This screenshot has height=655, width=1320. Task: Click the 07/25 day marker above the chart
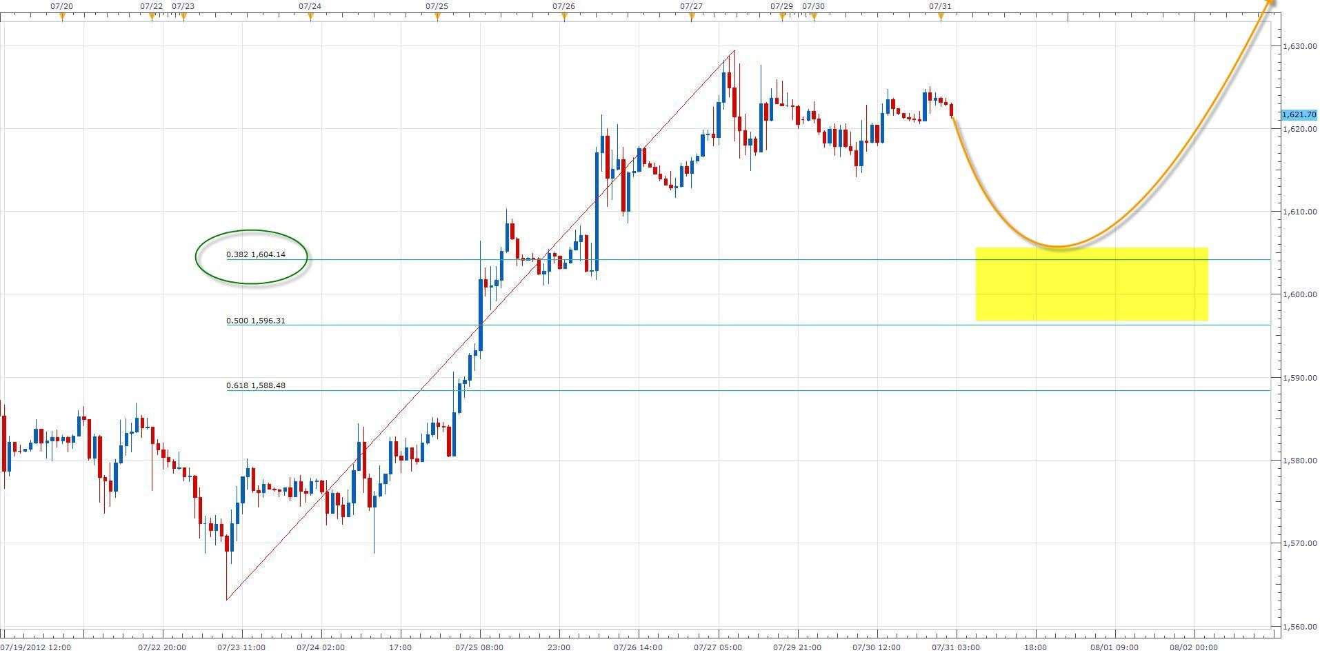(437, 6)
